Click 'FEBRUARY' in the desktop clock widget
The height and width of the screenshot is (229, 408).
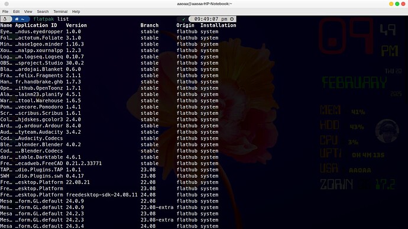tap(354, 83)
